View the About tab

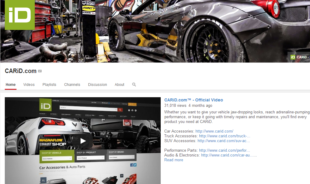pos(119,85)
